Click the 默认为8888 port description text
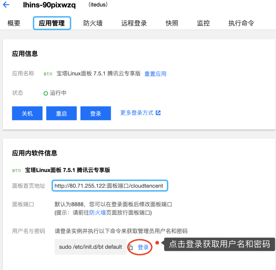The height and width of the screenshot is (270, 276). tap(113, 204)
